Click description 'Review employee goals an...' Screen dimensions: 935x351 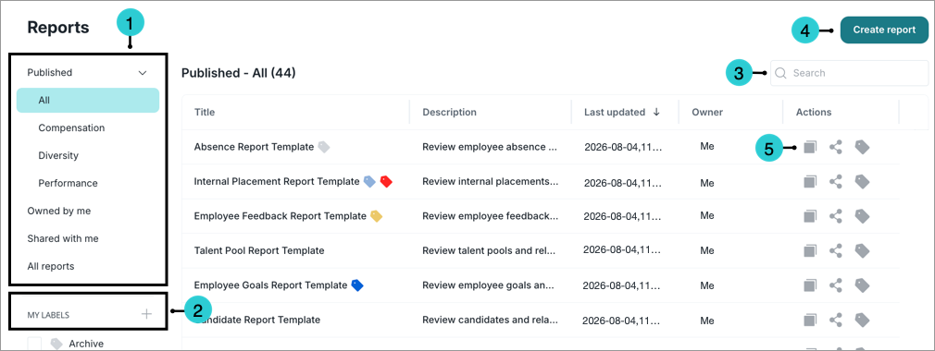(489, 285)
